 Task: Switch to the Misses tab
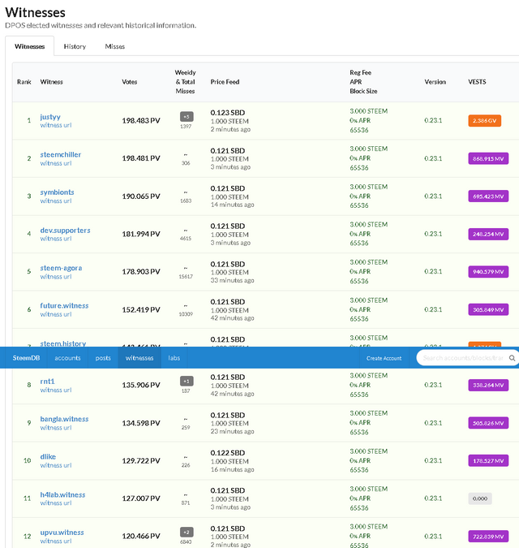pos(115,46)
